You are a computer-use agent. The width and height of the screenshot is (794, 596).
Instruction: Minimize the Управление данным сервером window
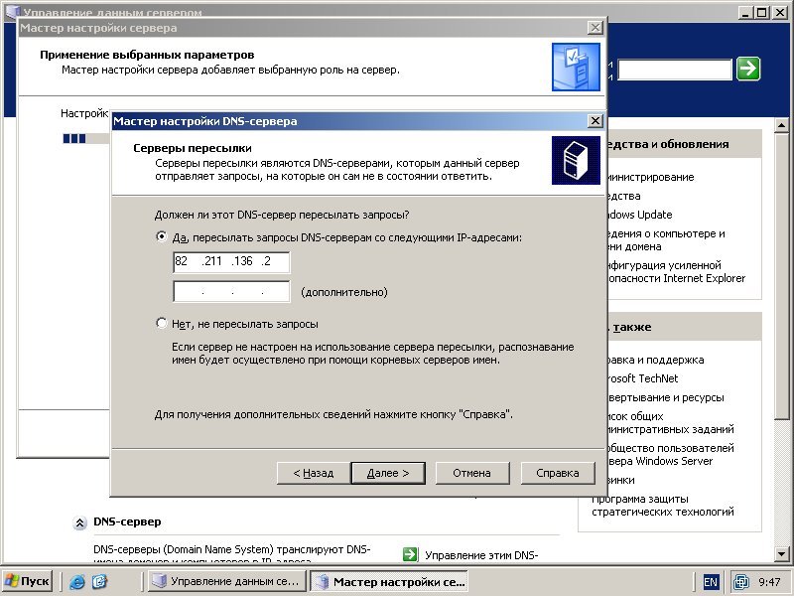click(745, 13)
